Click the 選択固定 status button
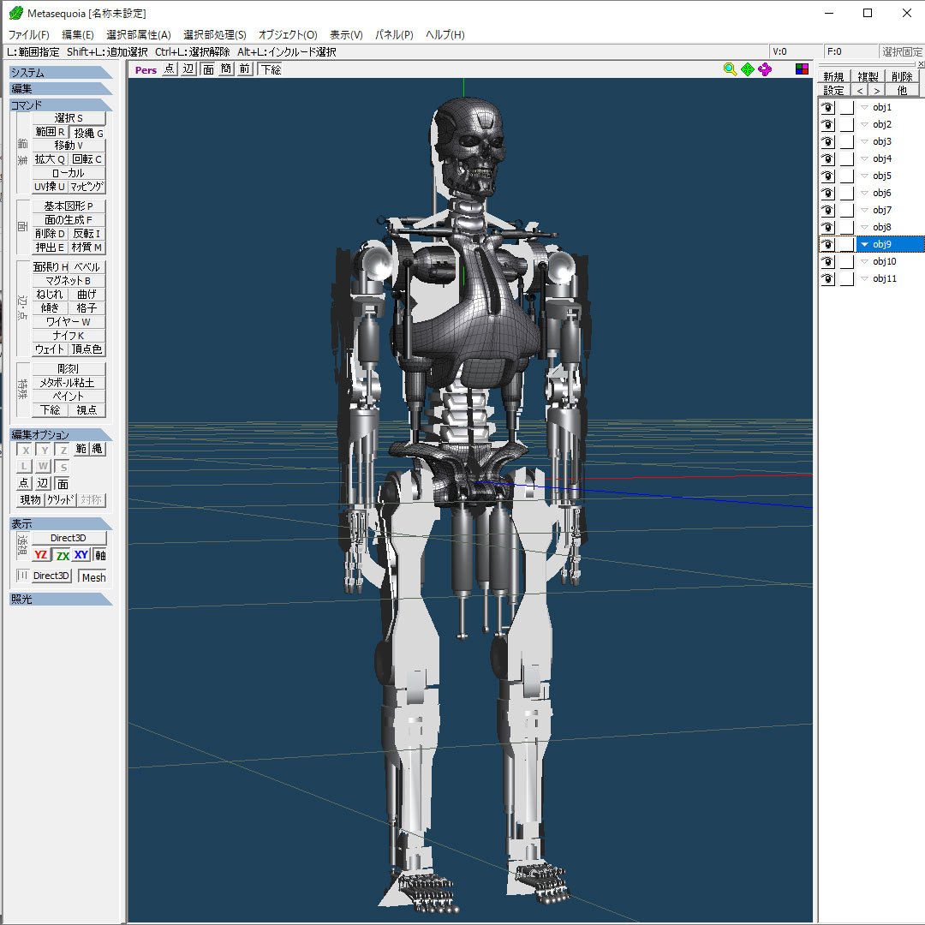925x925 pixels. (902, 52)
